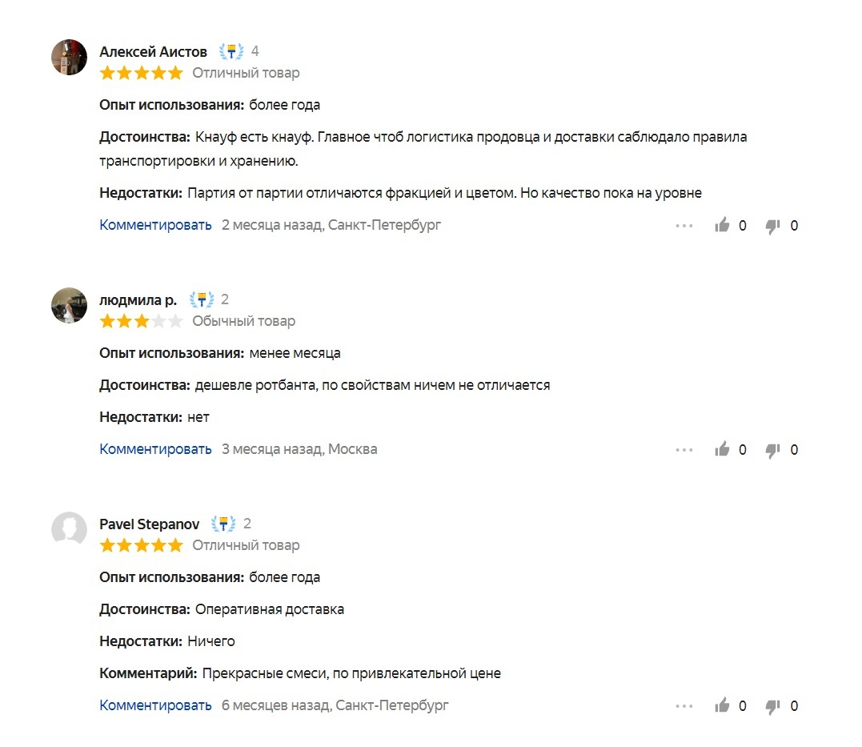The height and width of the screenshot is (747, 862).
Task: Open the user name Pavel Stepanov
Action: 149,524
